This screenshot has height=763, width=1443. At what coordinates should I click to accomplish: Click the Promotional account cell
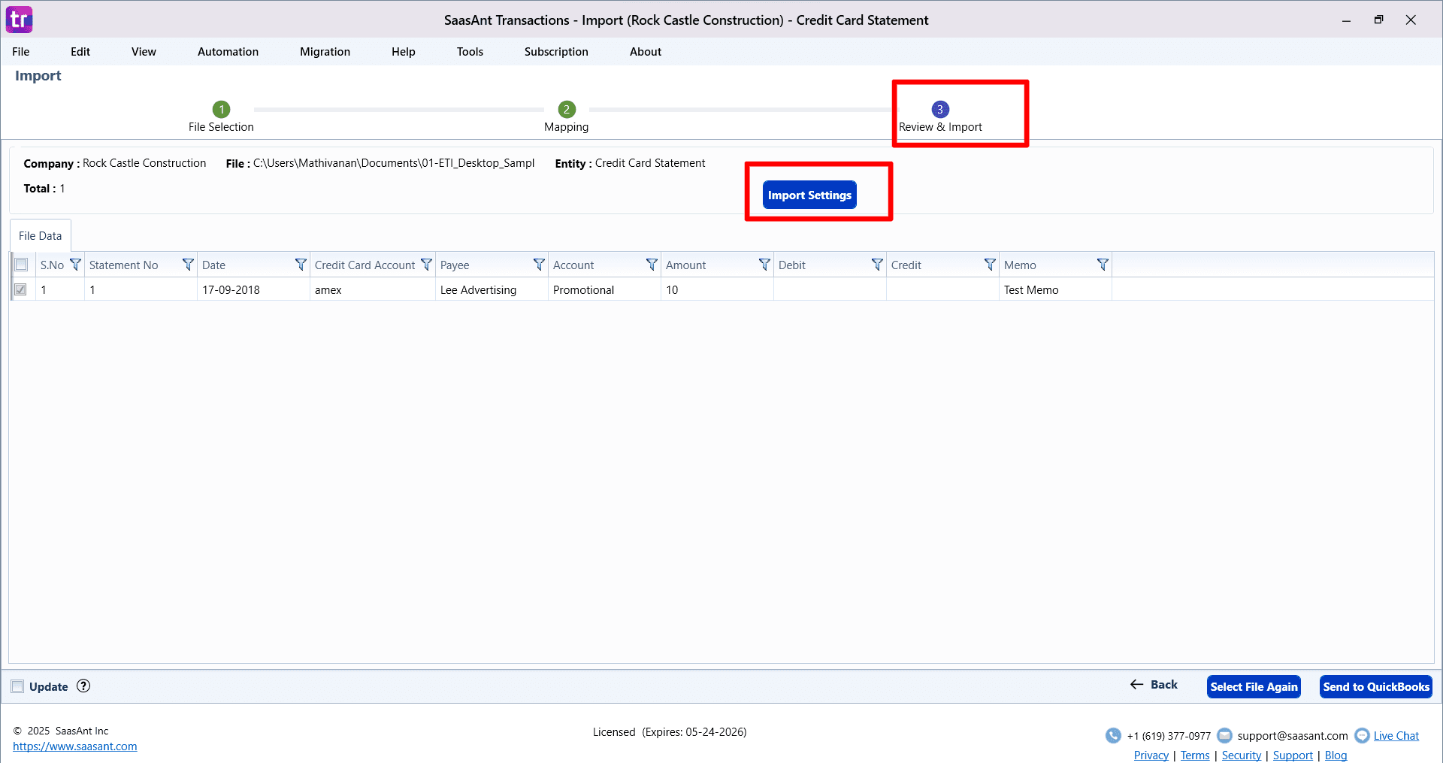click(604, 289)
